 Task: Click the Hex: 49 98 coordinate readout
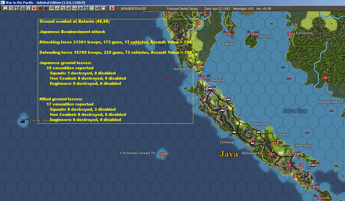(264, 9)
